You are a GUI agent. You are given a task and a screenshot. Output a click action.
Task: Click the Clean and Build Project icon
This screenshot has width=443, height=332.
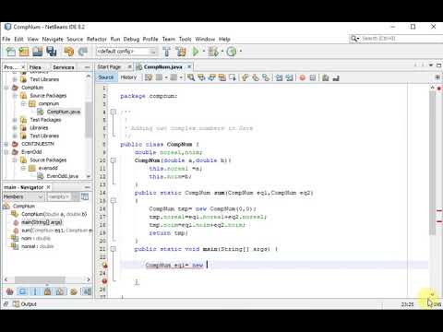(181, 52)
